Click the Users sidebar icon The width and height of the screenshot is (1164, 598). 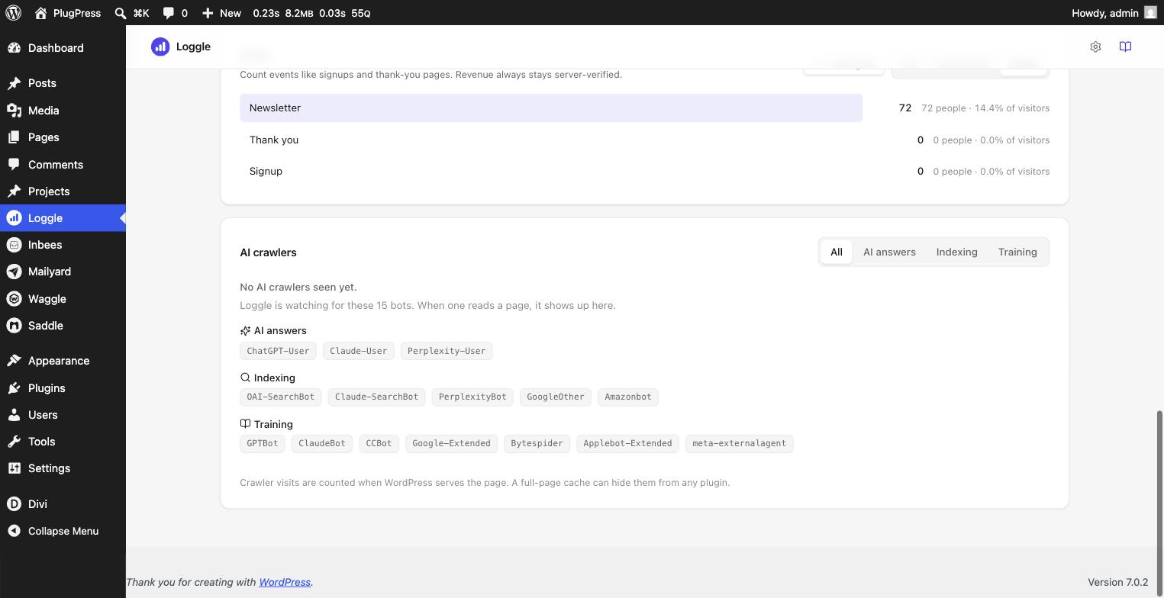(14, 415)
